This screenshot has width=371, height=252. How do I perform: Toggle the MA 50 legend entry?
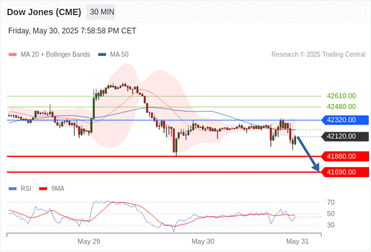coord(113,55)
